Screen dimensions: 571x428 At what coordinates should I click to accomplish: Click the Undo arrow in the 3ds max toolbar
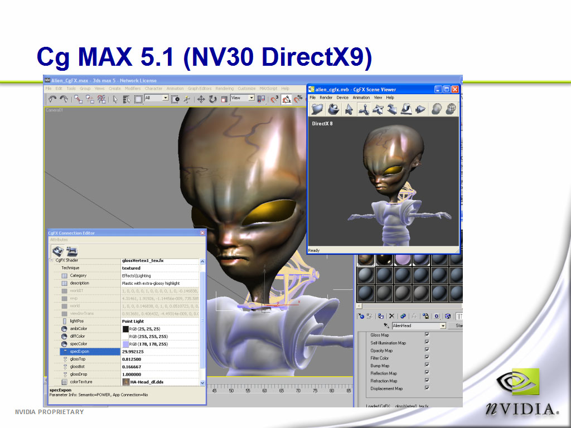(x=52, y=99)
